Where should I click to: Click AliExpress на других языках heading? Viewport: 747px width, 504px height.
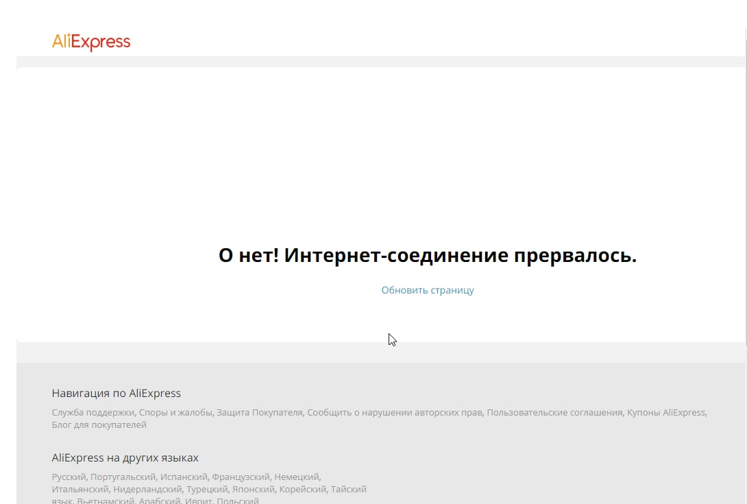(x=125, y=458)
